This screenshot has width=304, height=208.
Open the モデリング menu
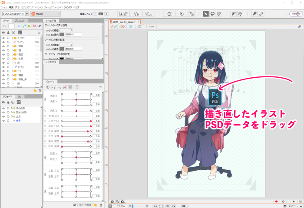tap(25, 7)
